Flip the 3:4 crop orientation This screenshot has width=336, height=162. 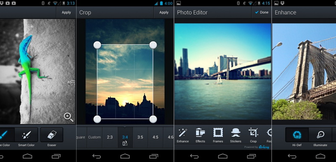coord(125,144)
